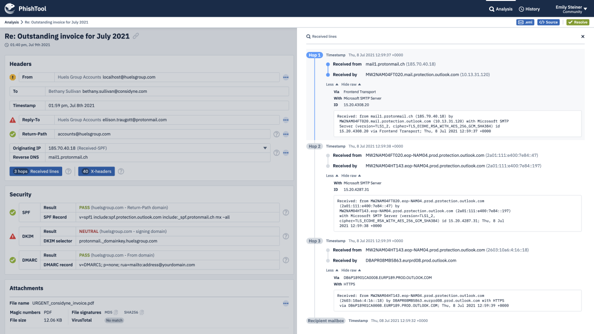Screen dimensions: 594x334
Task: Open options menu for Originating IP row
Action: [x=286, y=153]
